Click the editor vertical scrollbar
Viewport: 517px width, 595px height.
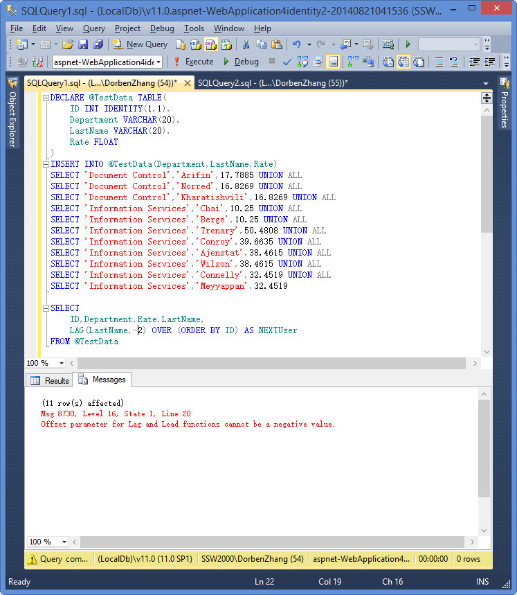[x=487, y=208]
